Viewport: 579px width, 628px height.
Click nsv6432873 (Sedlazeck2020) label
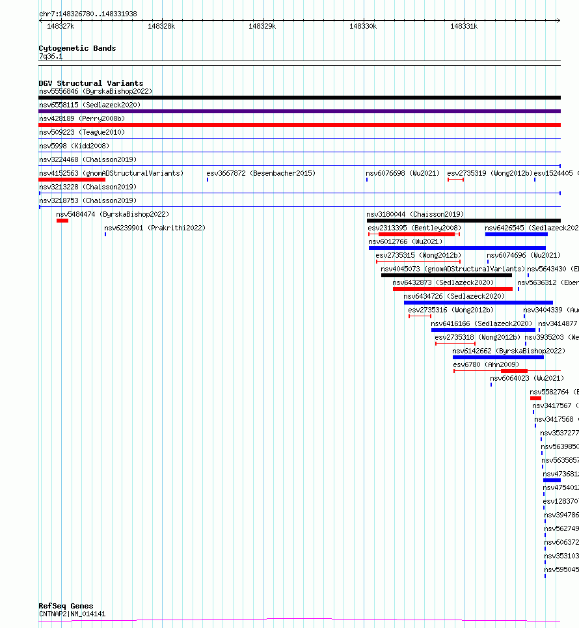(443, 282)
